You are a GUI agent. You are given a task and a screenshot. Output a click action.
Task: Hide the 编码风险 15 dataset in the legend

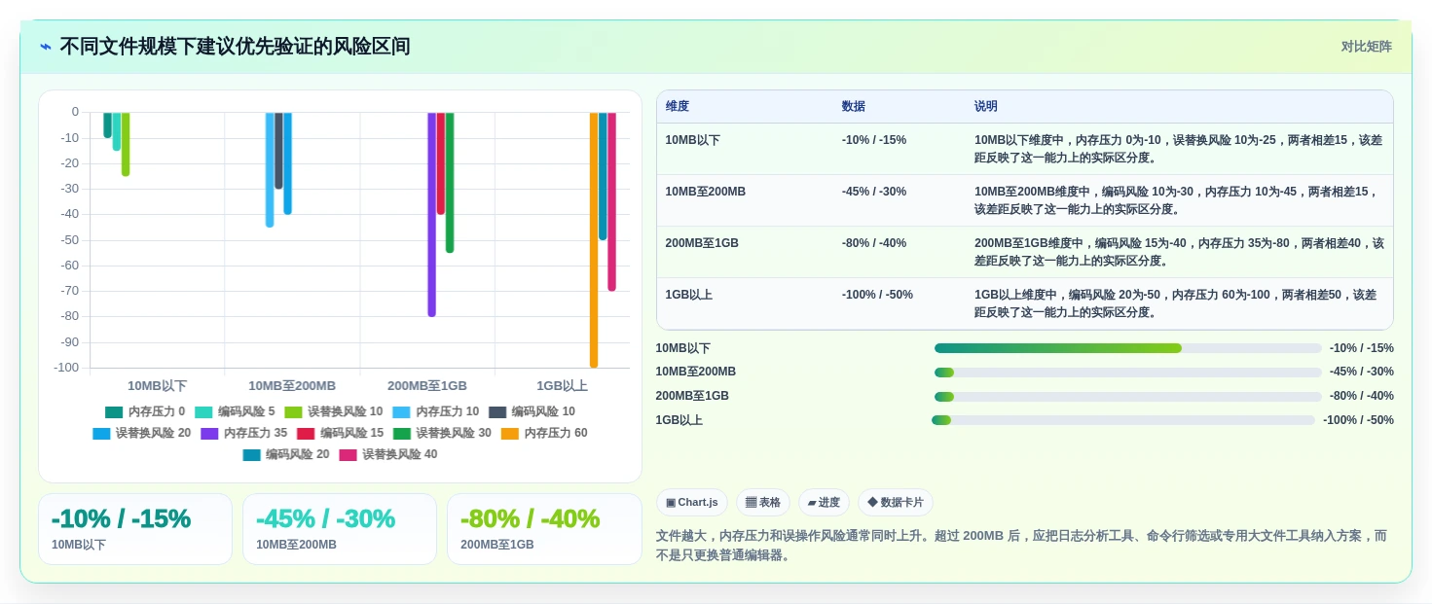341,434
